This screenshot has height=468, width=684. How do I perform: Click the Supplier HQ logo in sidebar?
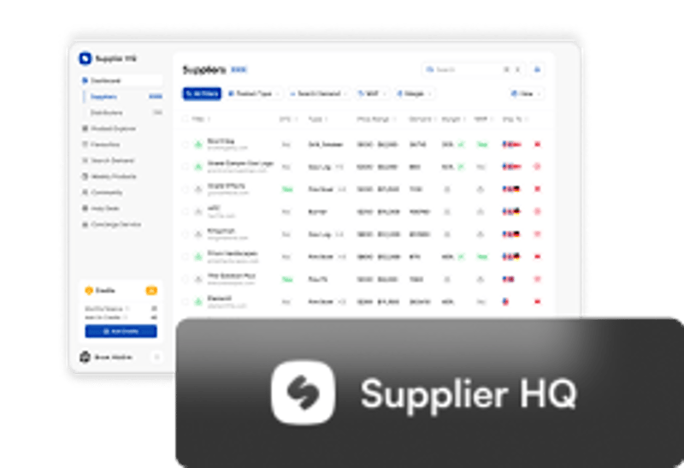[85, 58]
